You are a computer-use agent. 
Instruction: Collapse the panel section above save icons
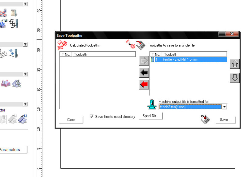click(x=25, y=104)
